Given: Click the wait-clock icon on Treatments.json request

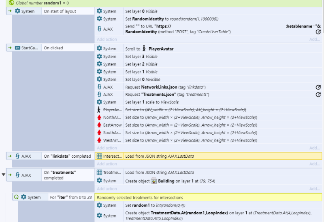Looking at the screenshot, I should point(318,95).
